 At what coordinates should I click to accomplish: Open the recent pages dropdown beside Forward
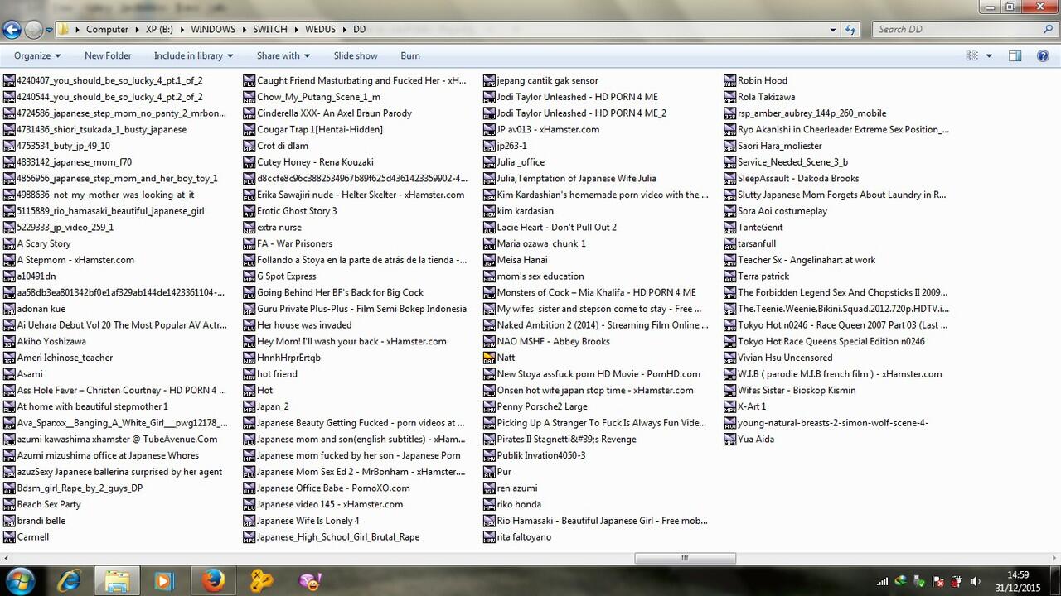click(49, 30)
